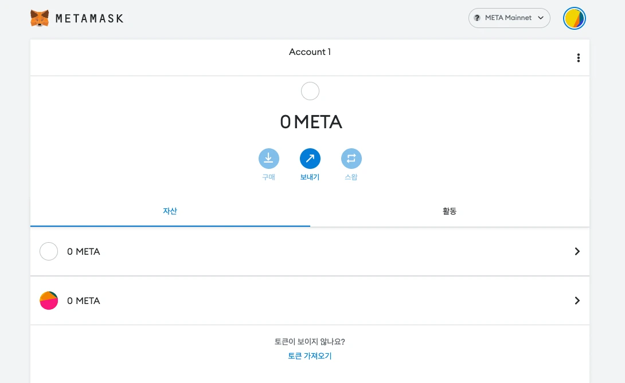Open the META Mainnet network dropdown
625x383 pixels.
509,18
